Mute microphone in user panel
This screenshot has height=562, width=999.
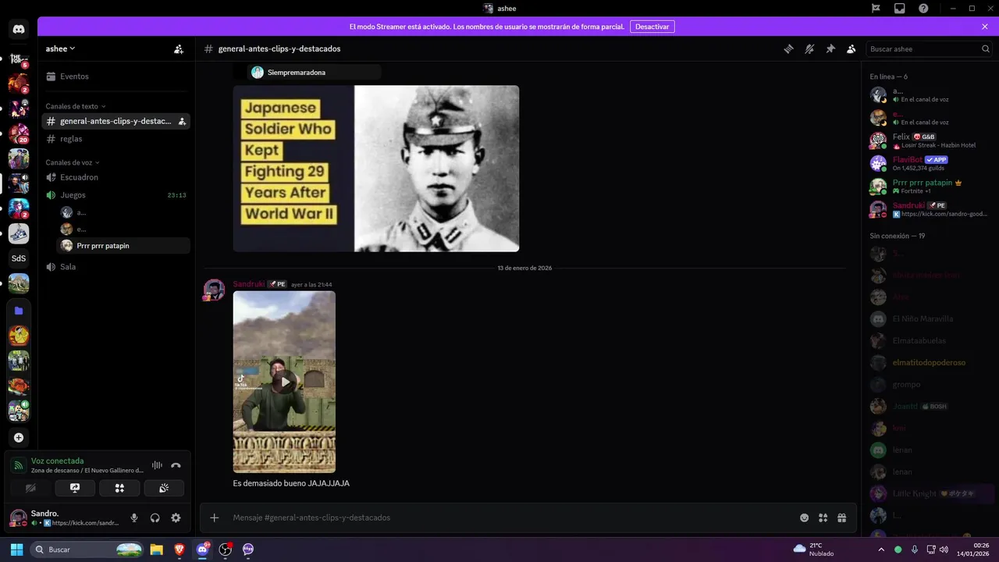pyautogui.click(x=134, y=518)
